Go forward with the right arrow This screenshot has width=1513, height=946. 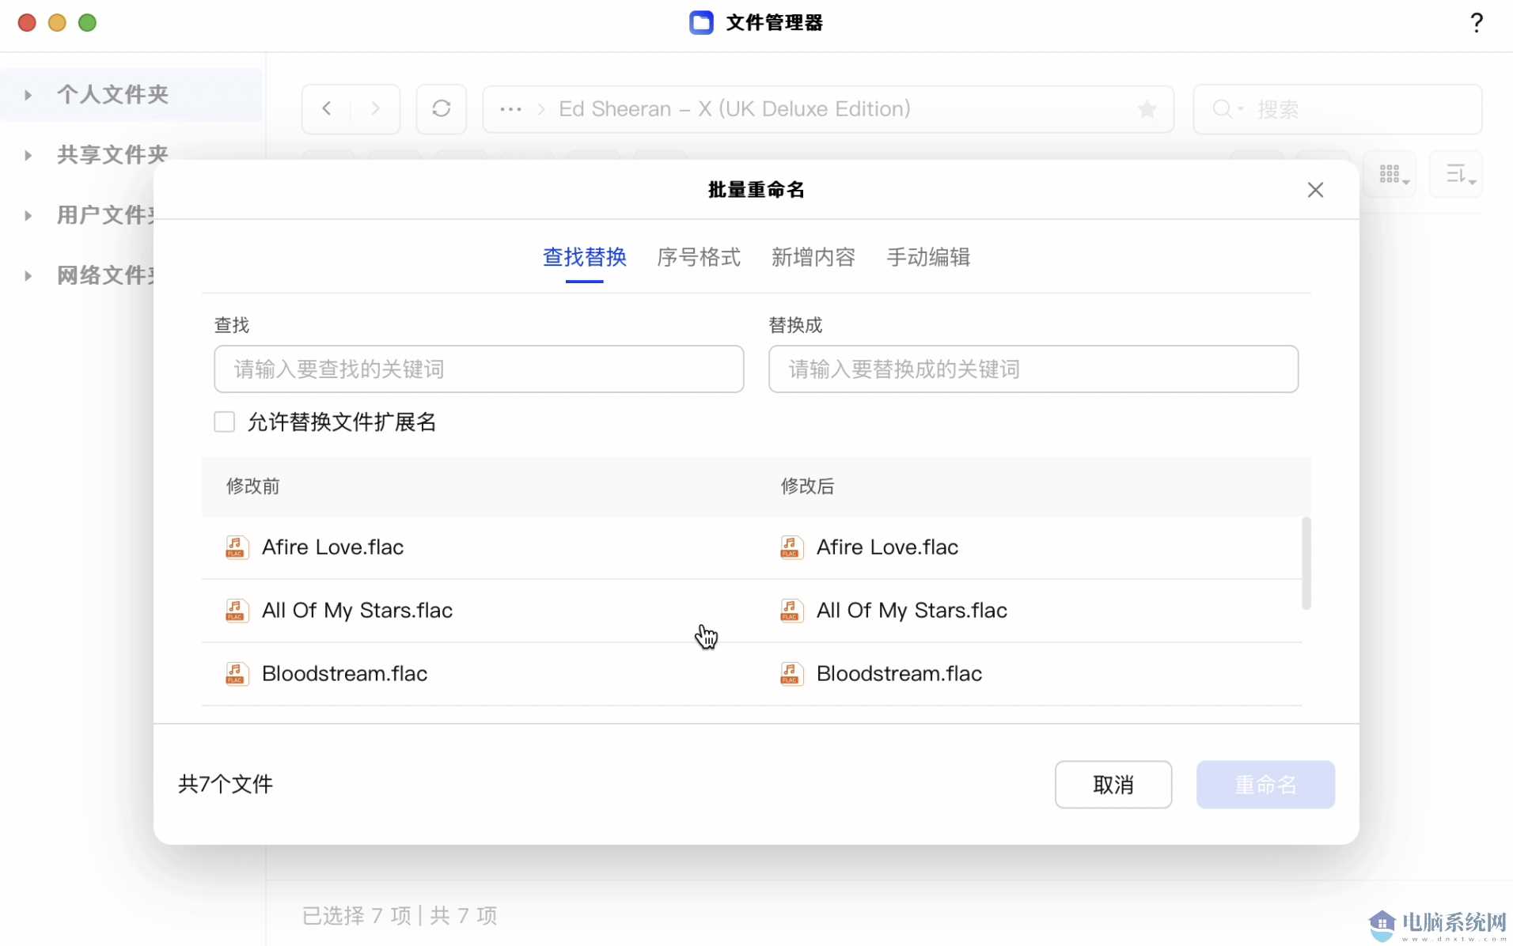pyautogui.click(x=375, y=108)
